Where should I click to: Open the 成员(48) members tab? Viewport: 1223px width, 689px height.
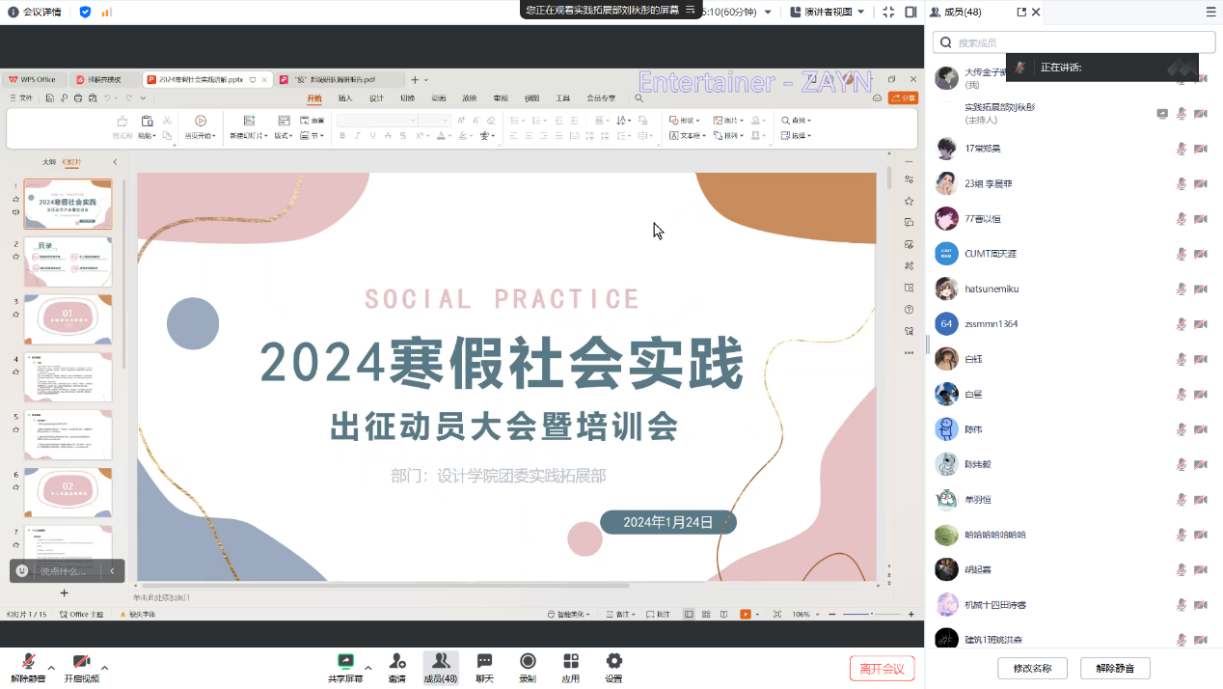coord(440,666)
